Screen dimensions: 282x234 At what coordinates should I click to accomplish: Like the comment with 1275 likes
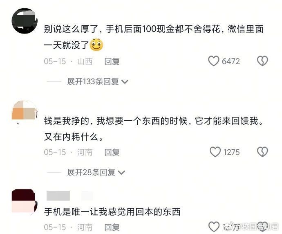tap(215, 152)
